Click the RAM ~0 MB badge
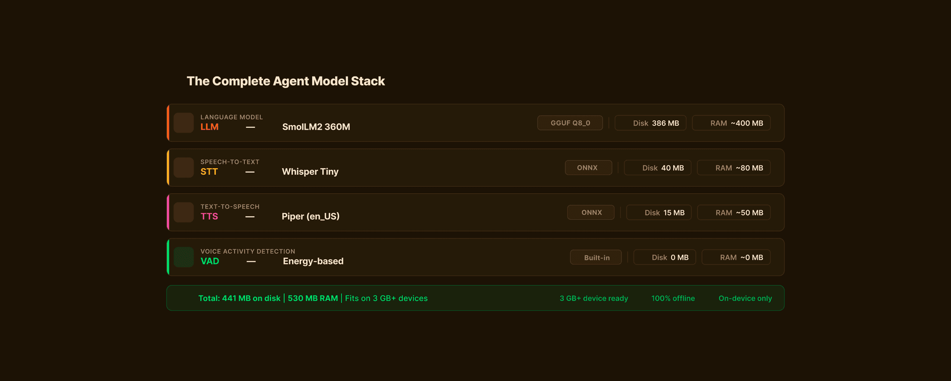The width and height of the screenshot is (951, 381). coord(736,257)
